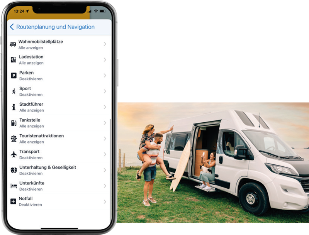Tap the Ladestation charging icon
This screenshot has width=309, height=235.
(14, 60)
